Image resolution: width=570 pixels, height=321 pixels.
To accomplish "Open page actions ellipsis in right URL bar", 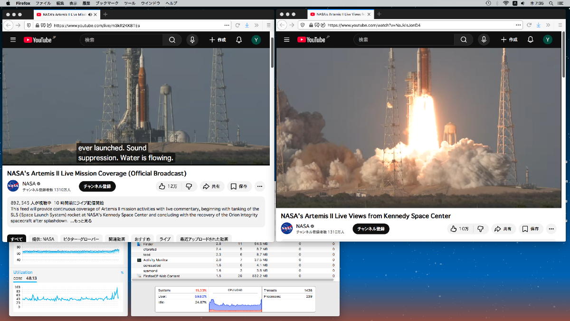I will click(518, 25).
